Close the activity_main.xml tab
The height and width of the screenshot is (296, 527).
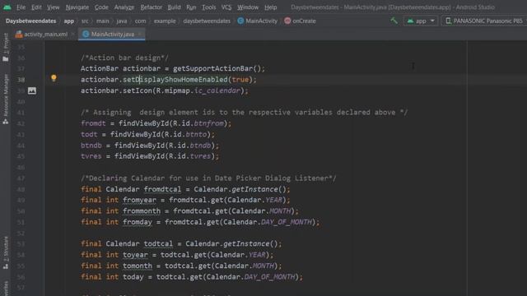[72, 35]
